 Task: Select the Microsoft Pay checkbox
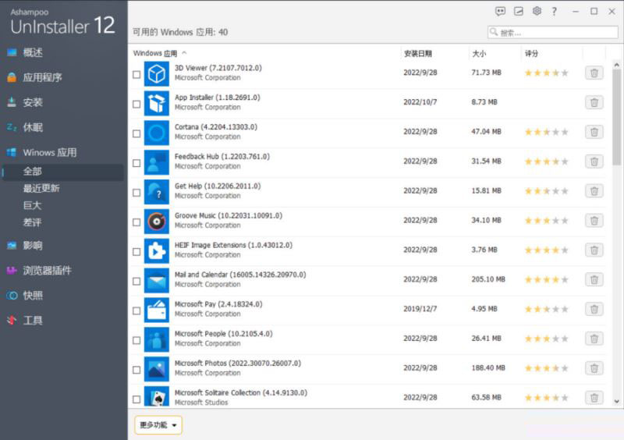click(x=136, y=310)
